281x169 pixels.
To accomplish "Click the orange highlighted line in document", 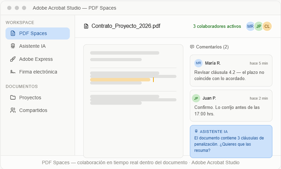I will coord(120,80).
